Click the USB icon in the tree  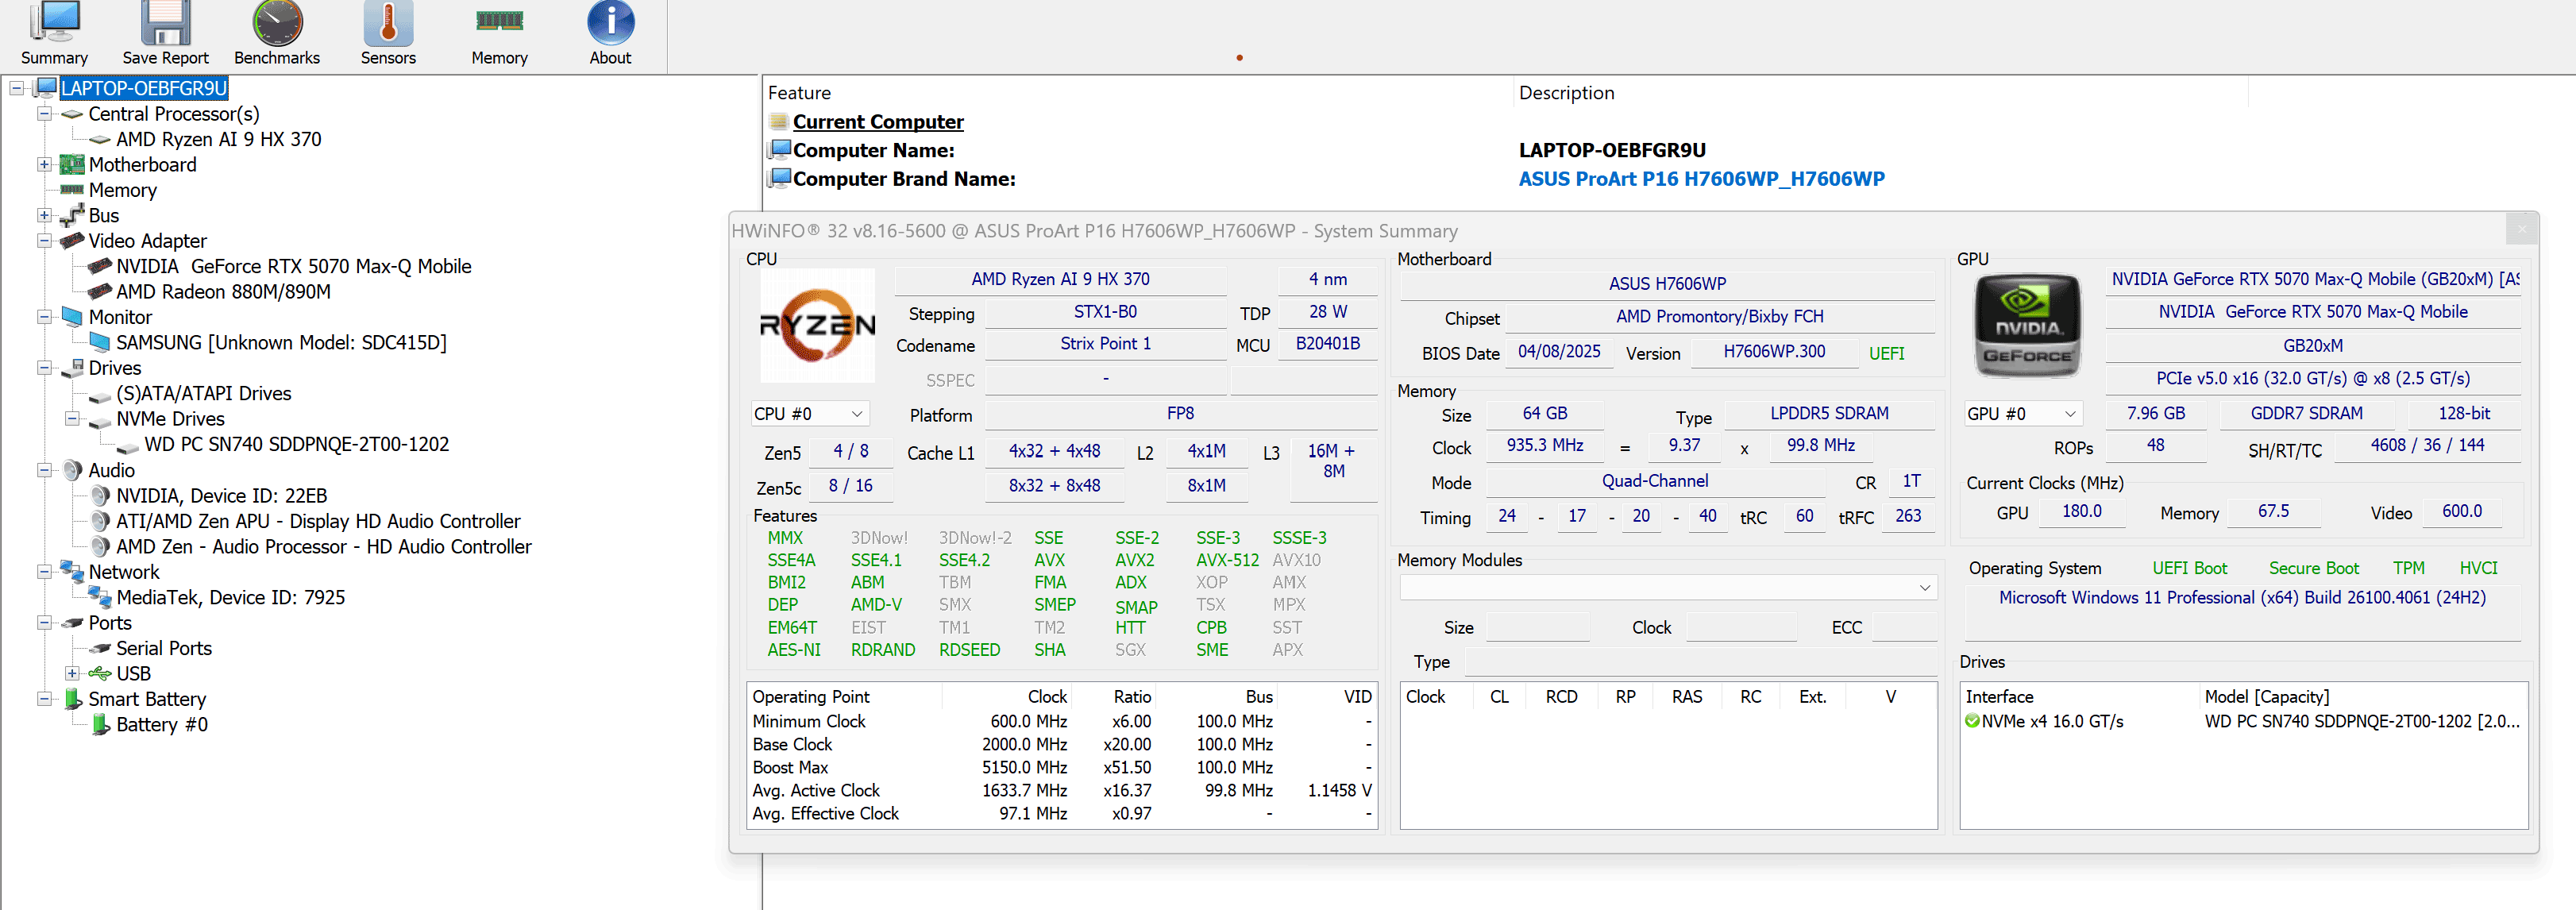(x=100, y=674)
